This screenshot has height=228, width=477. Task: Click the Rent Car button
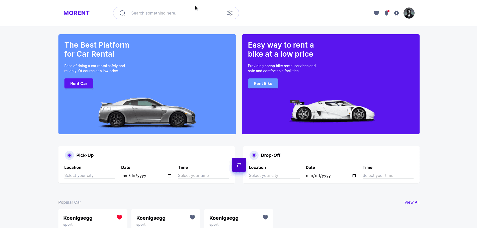coord(79,83)
